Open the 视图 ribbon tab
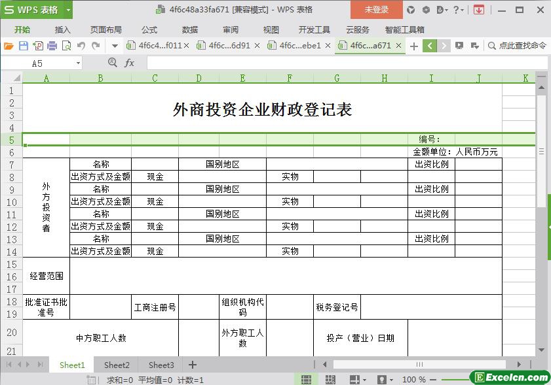The image size is (551, 385). tap(271, 30)
